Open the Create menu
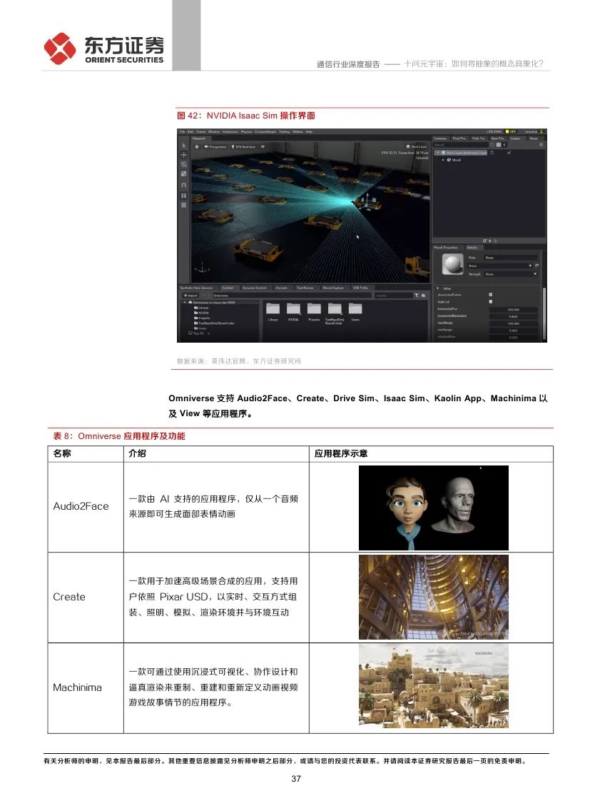Screen dimensions: 590x801 click(200, 132)
